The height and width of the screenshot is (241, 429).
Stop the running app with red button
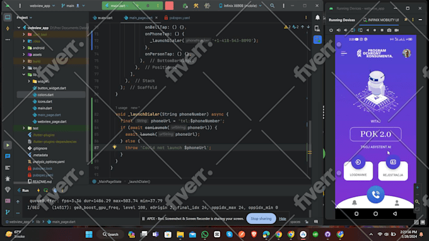[x=169, y=6]
